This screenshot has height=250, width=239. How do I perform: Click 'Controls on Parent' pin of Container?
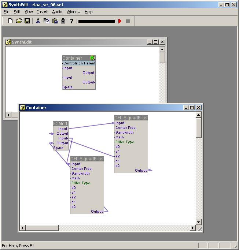[79, 63]
